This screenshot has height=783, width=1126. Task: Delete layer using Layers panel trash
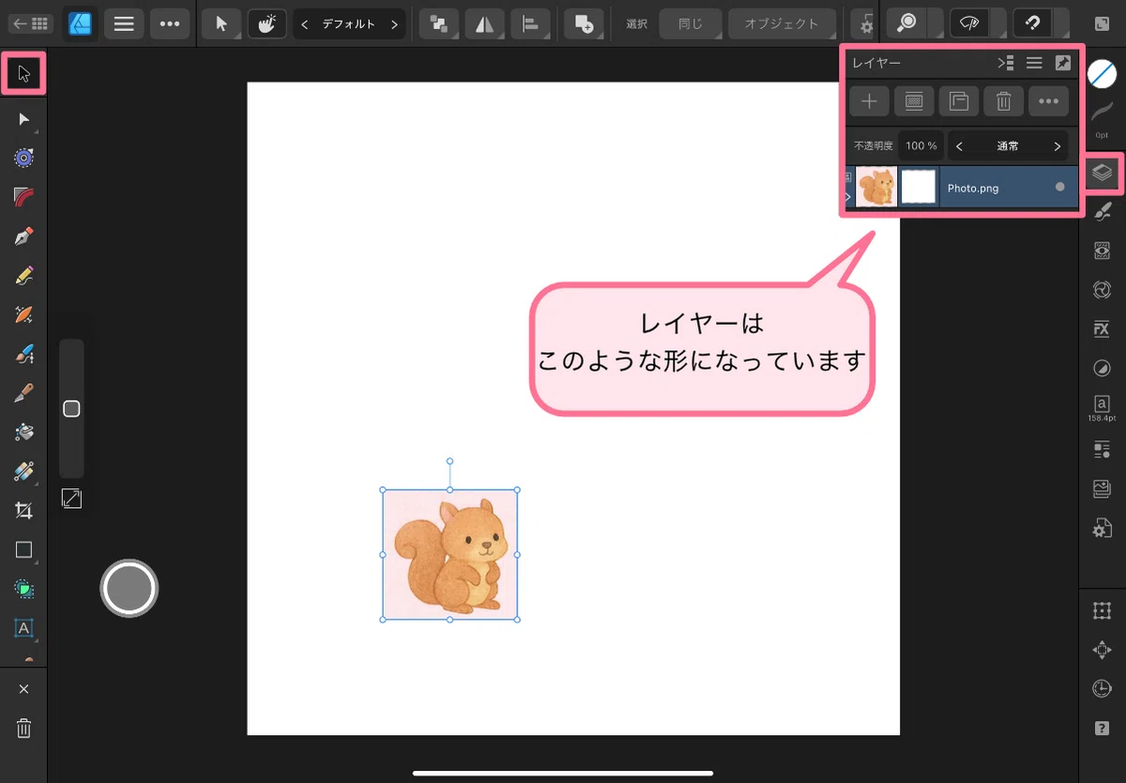coord(1004,101)
